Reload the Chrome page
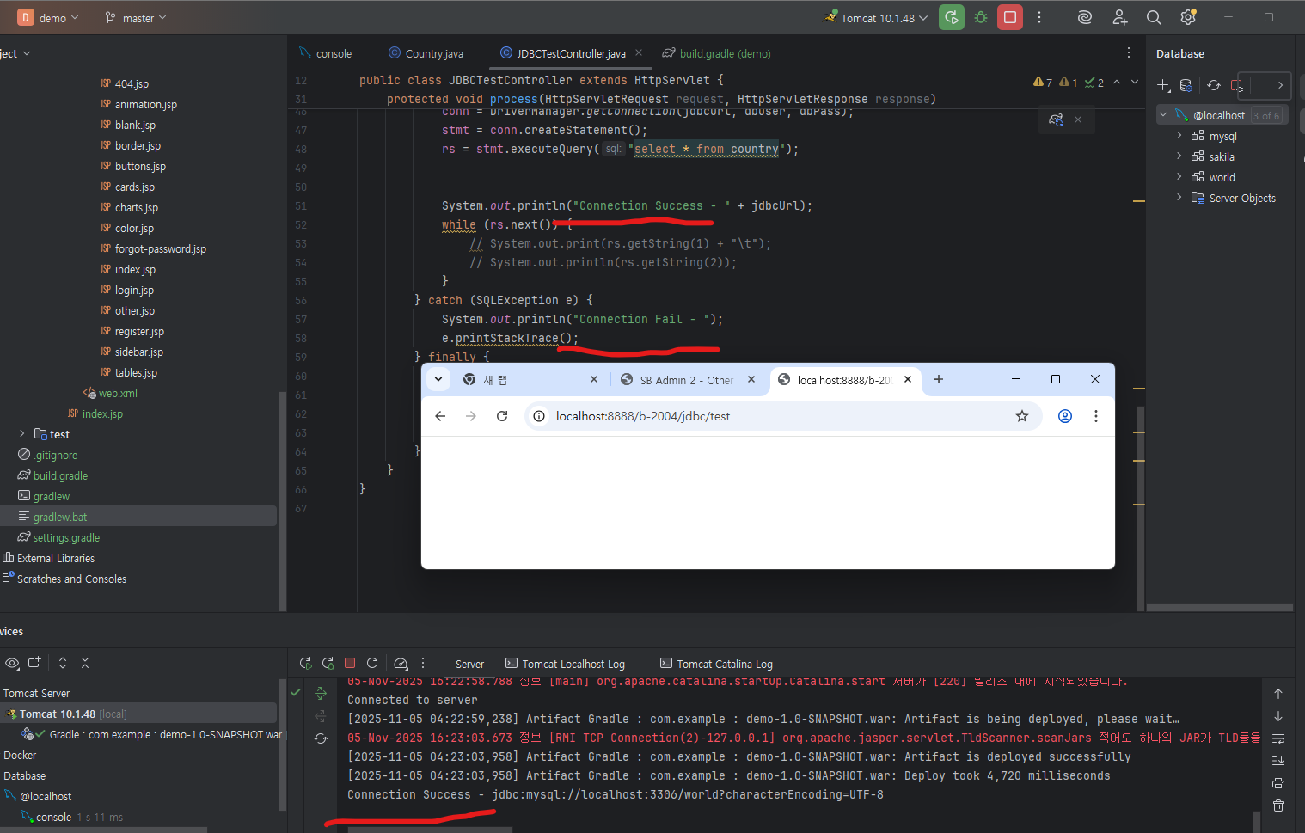Screen dimensions: 1305x833 [x=502, y=416]
